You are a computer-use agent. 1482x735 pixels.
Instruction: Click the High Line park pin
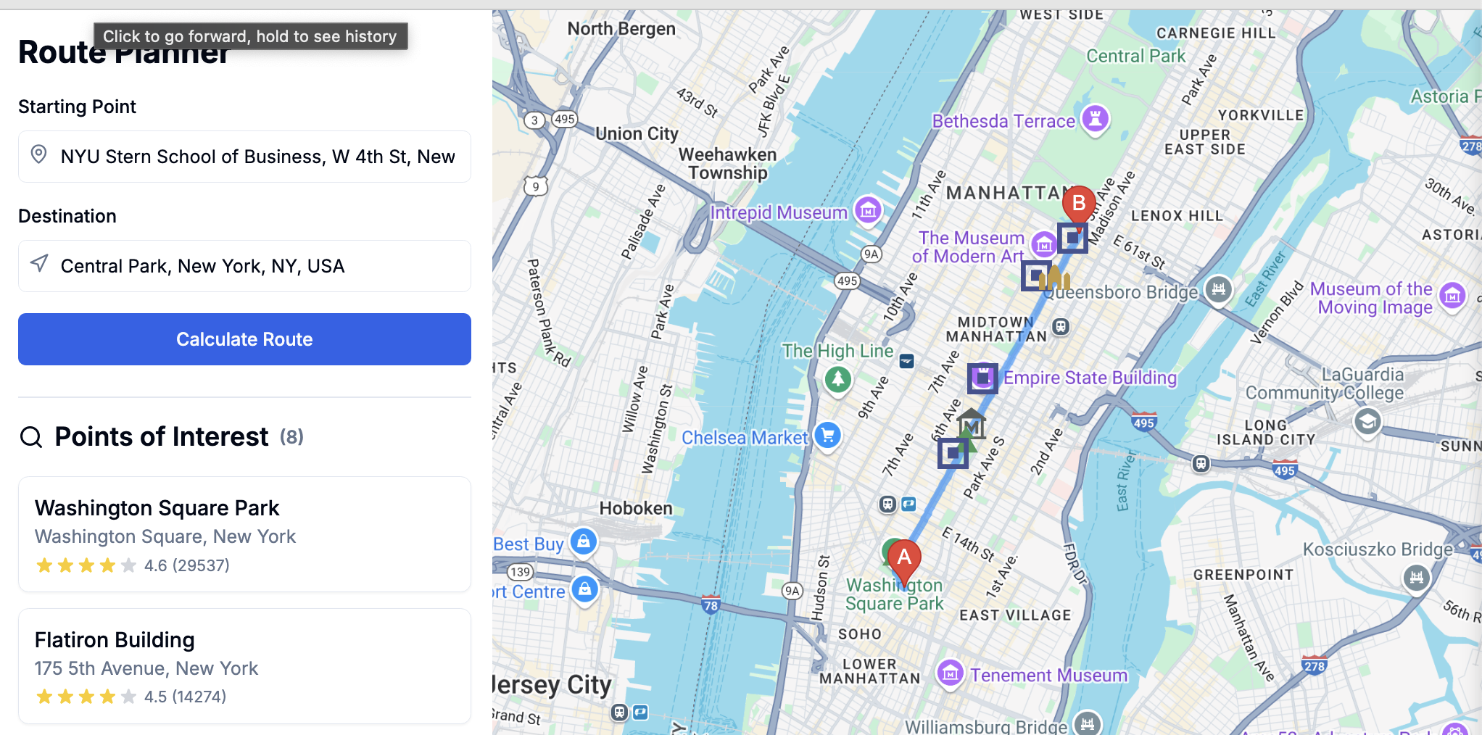838,379
